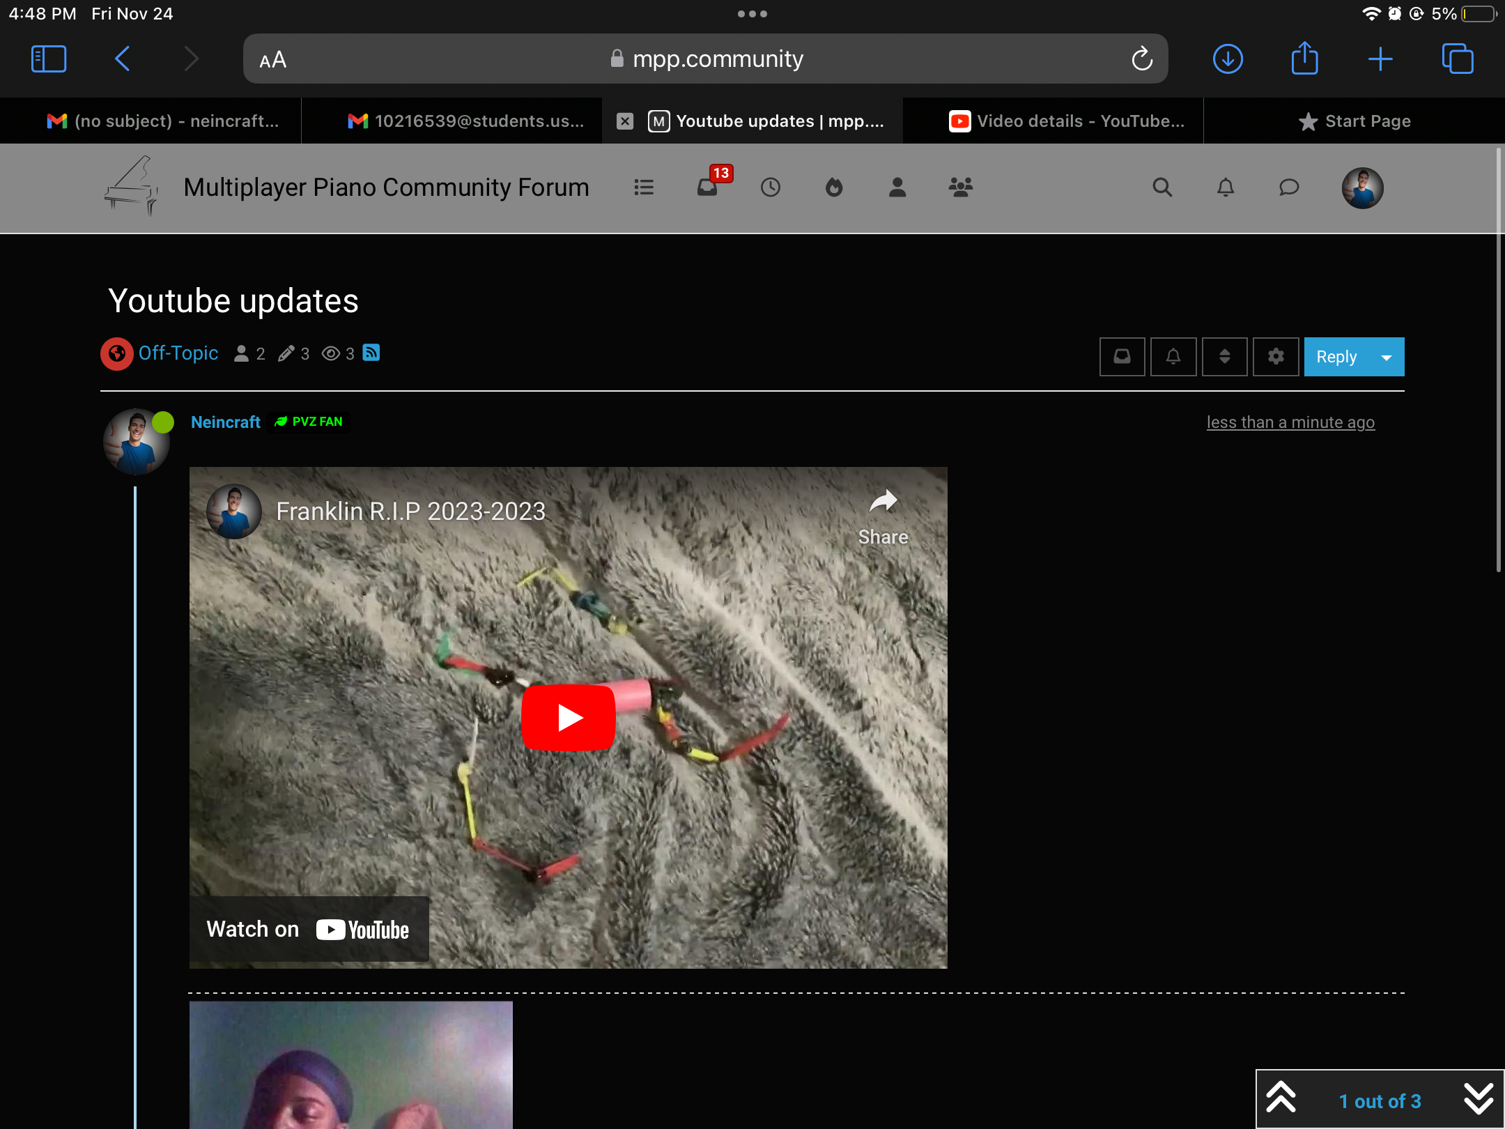Switch to the "(no subject)" Gmail tab
Image resolution: width=1505 pixels, height=1129 pixels.
[x=150, y=121]
